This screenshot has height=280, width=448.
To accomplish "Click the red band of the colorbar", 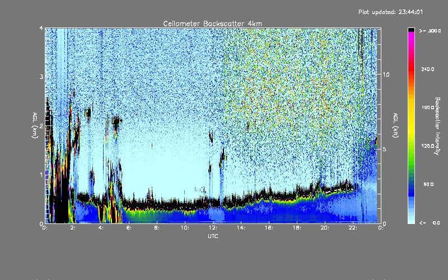I will [411, 68].
